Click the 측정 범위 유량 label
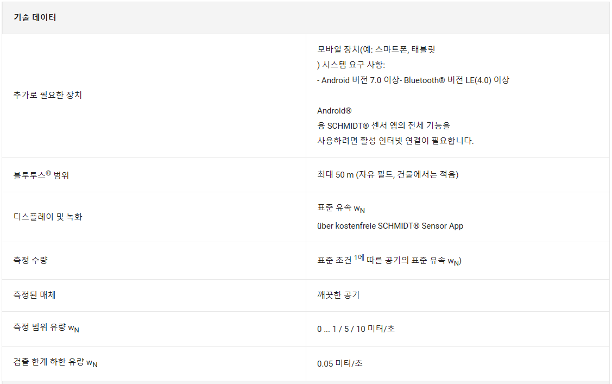The width and height of the screenshot is (612, 384). 46,328
